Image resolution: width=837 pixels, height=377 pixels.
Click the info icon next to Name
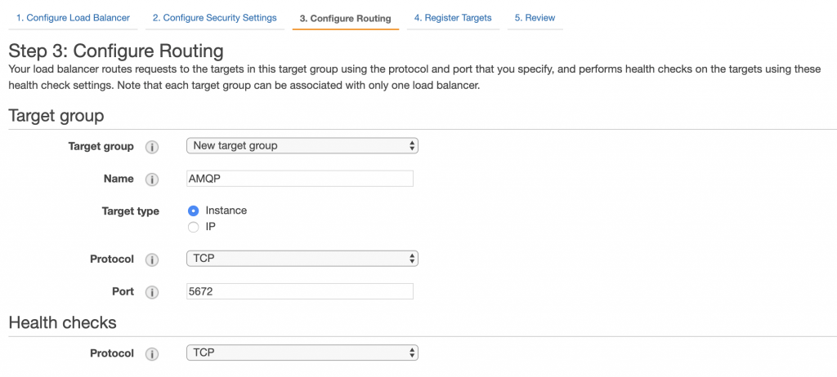click(152, 180)
